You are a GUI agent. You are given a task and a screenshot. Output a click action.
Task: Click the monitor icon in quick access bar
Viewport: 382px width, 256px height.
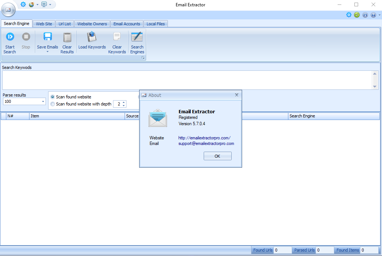pos(44,4)
